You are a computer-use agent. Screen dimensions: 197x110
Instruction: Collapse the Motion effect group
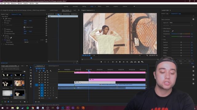(2, 18)
